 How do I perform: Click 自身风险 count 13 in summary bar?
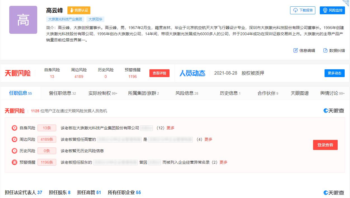tap(52, 77)
